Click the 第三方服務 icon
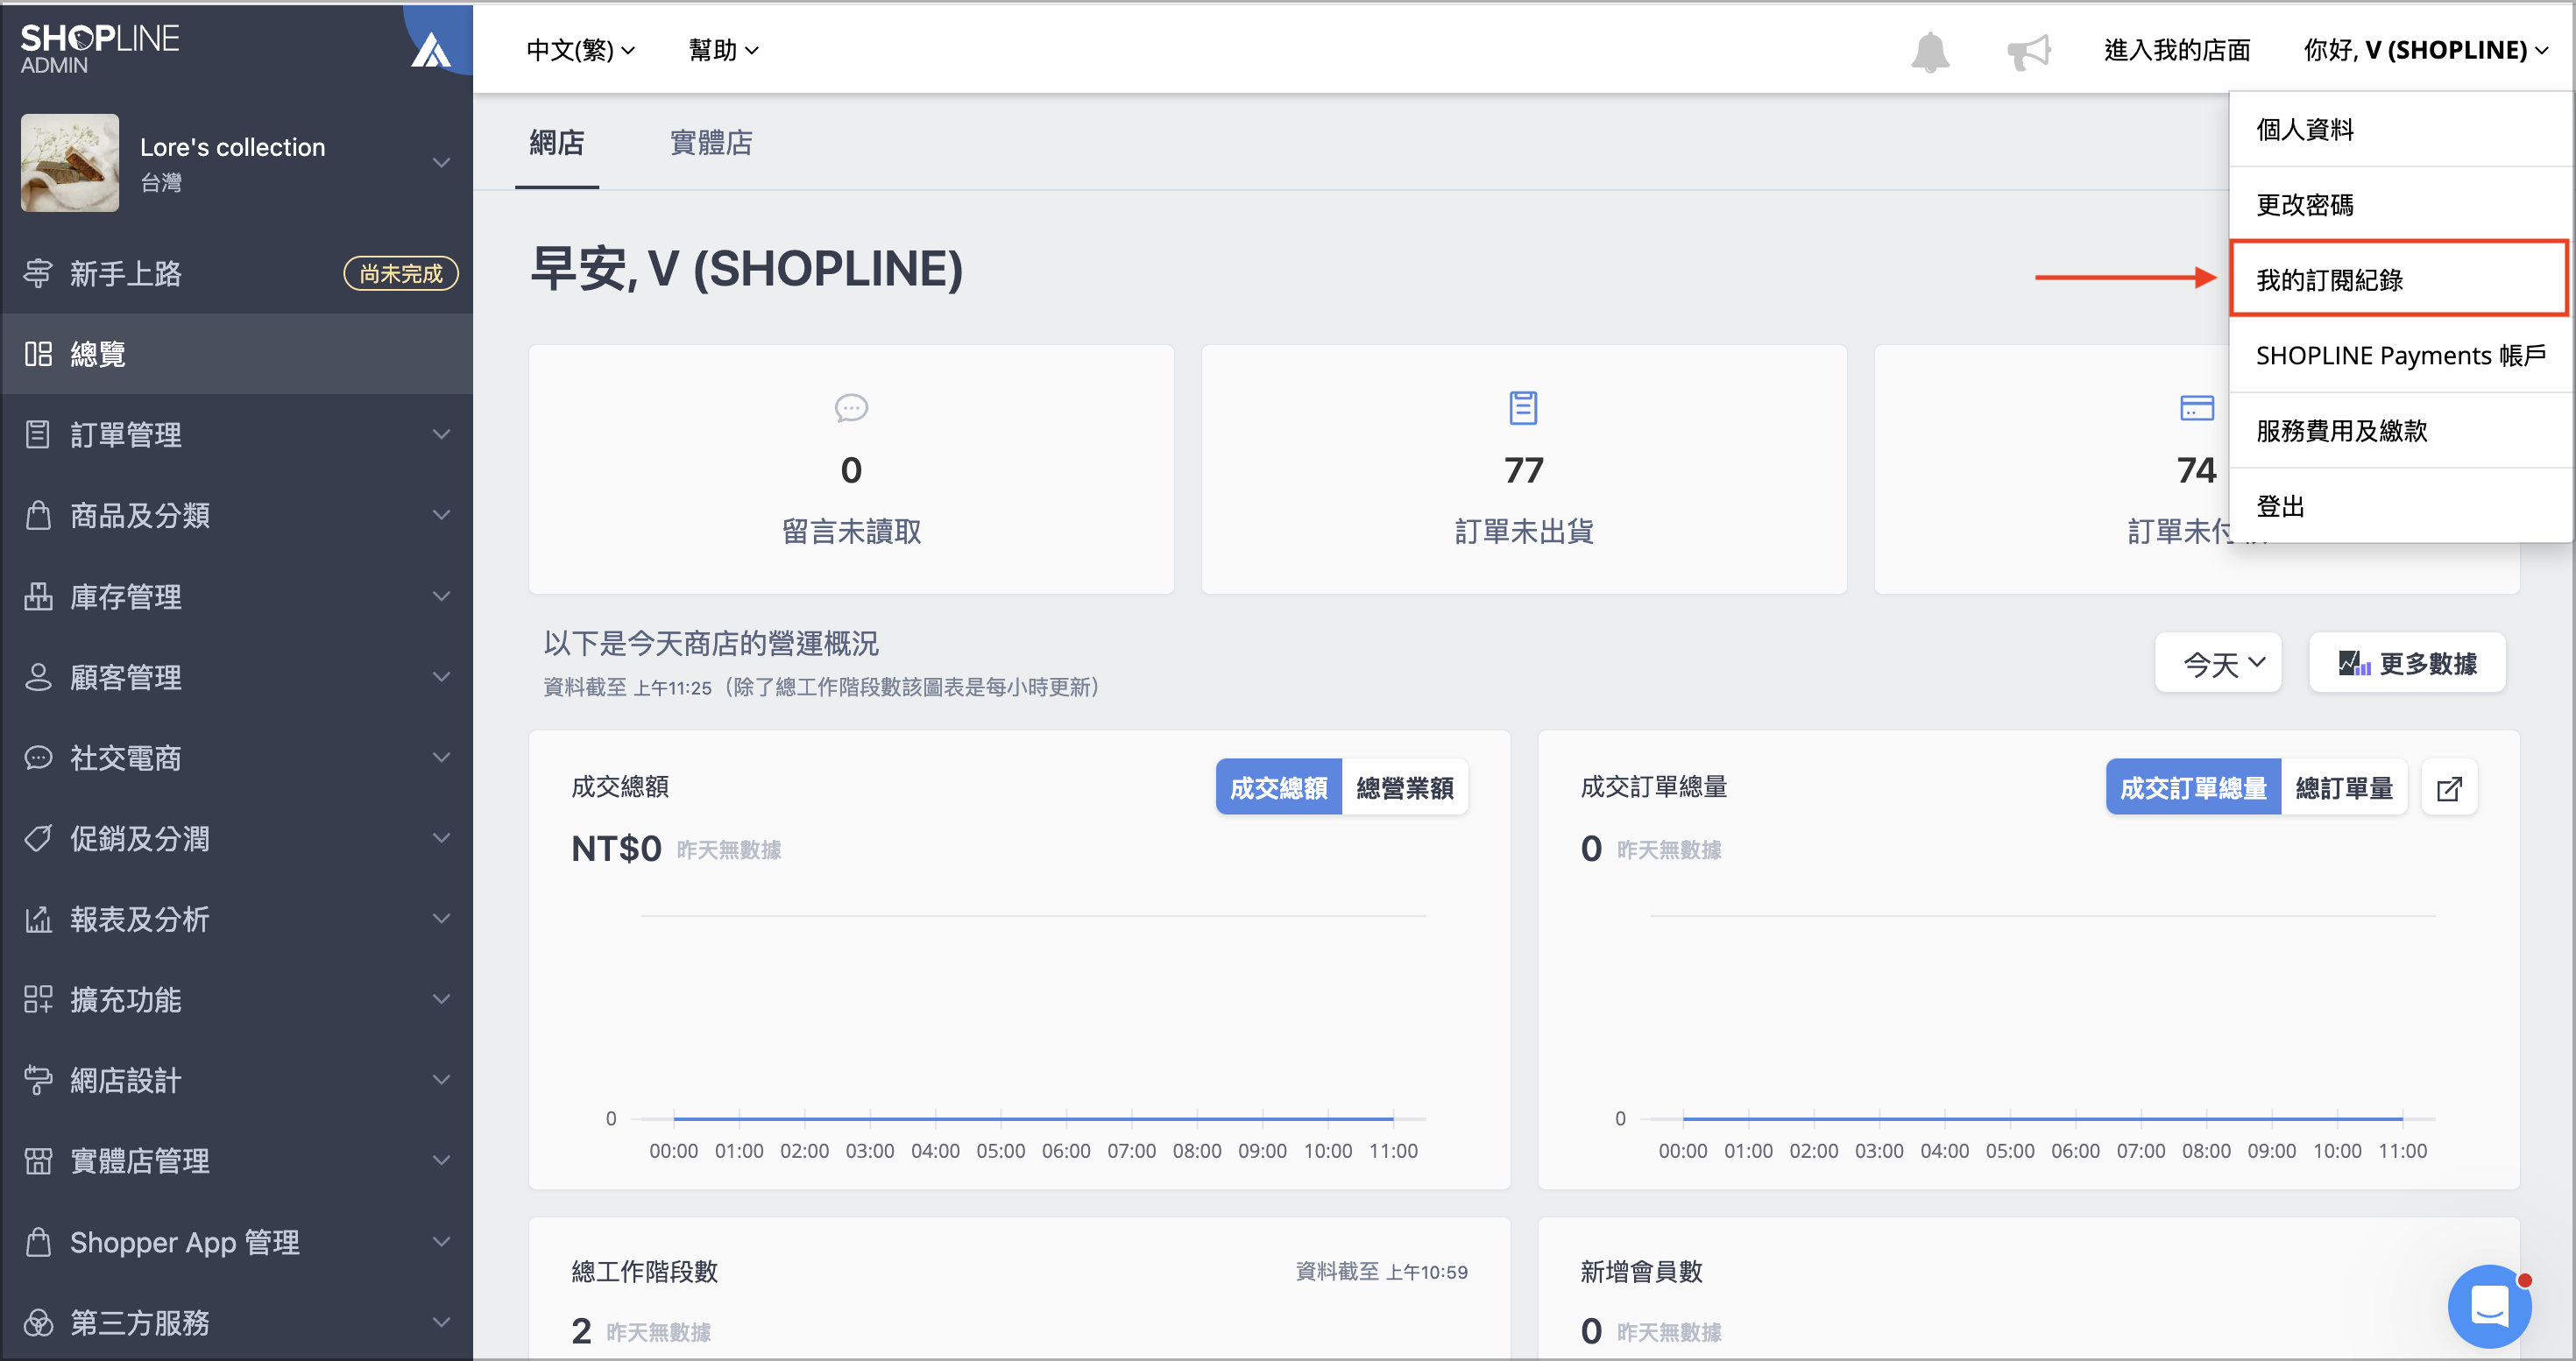This screenshot has width=2576, height=1361. tap(38, 1323)
